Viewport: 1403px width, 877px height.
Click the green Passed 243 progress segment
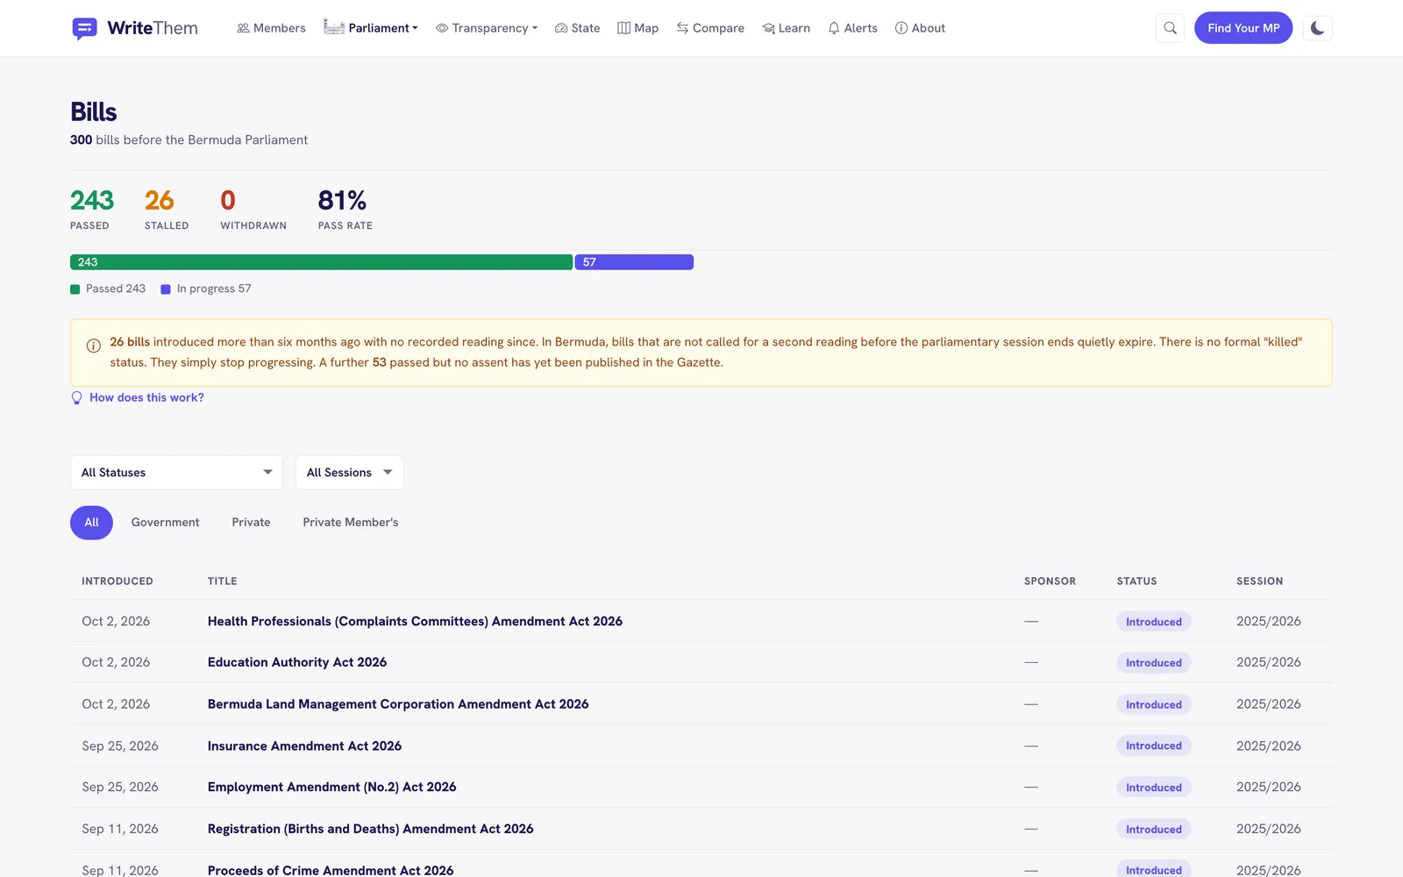(321, 262)
